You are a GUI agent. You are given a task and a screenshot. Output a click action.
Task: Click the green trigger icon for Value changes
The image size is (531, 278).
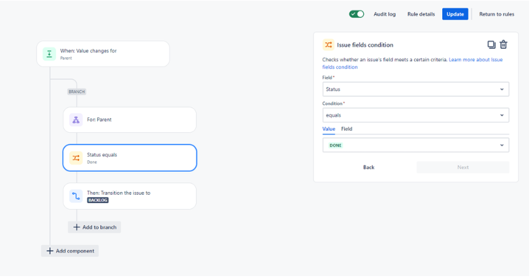click(x=49, y=54)
